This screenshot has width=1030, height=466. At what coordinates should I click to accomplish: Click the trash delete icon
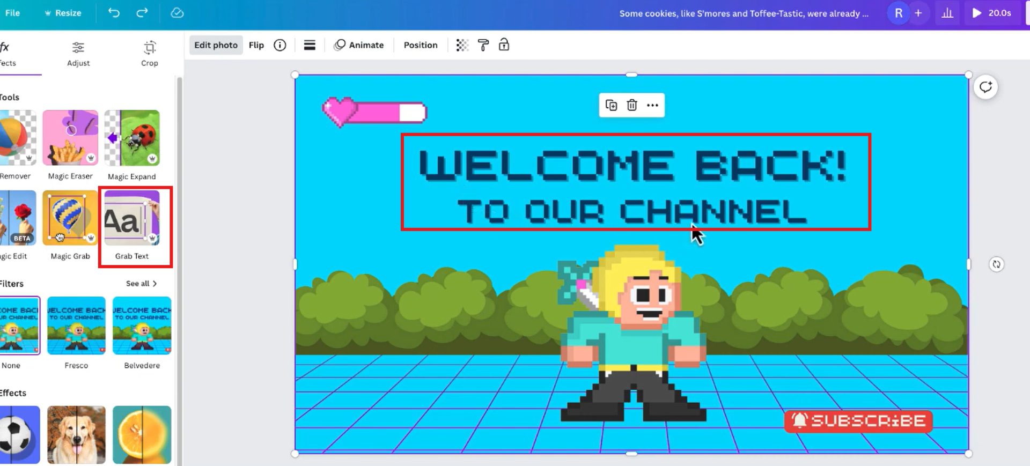pyautogui.click(x=632, y=105)
